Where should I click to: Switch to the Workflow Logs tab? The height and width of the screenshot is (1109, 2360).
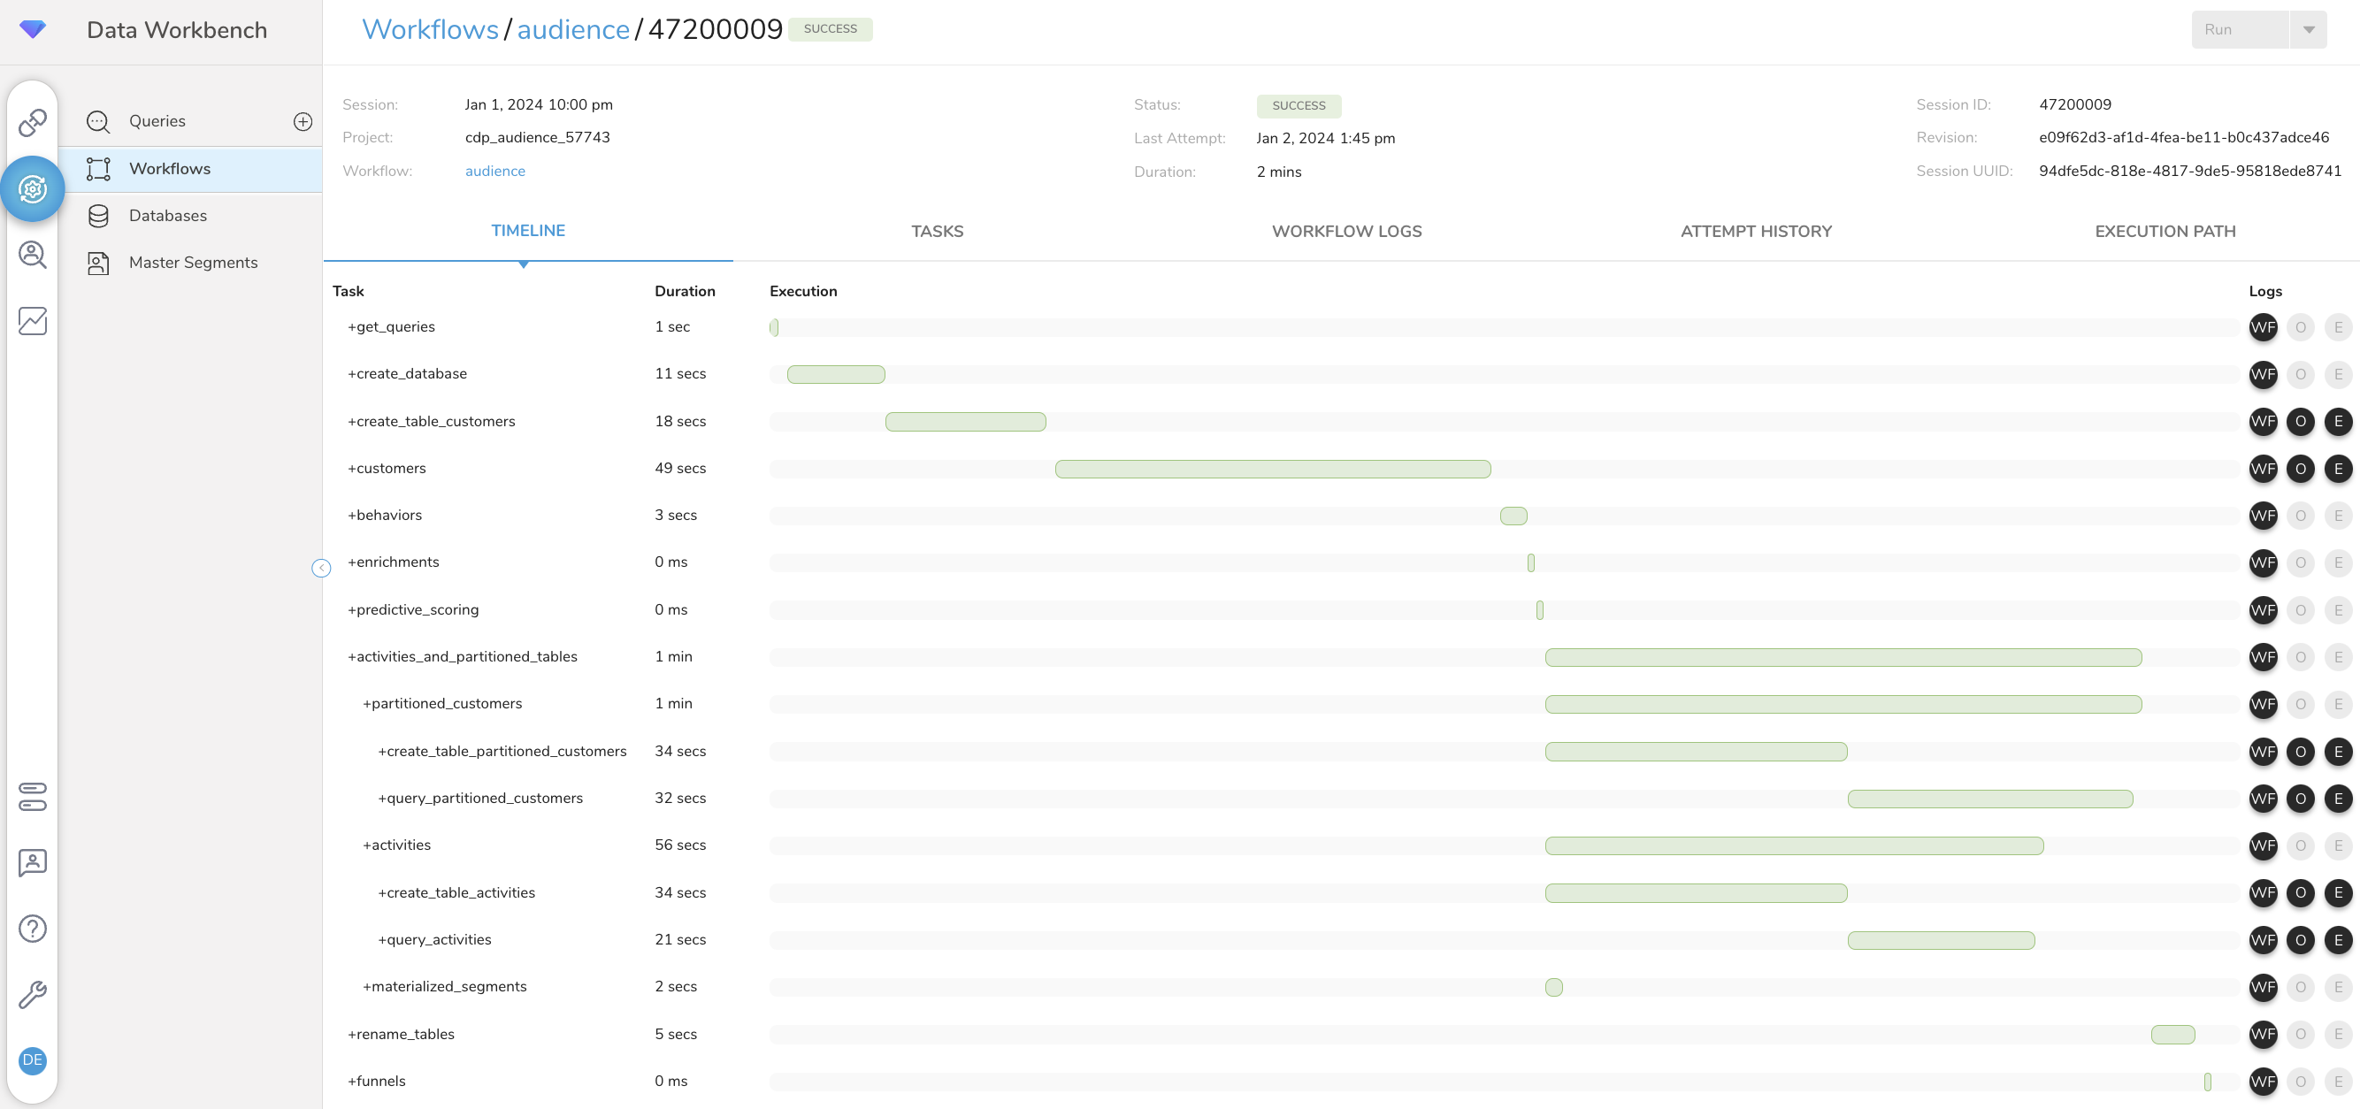pyautogui.click(x=1345, y=232)
